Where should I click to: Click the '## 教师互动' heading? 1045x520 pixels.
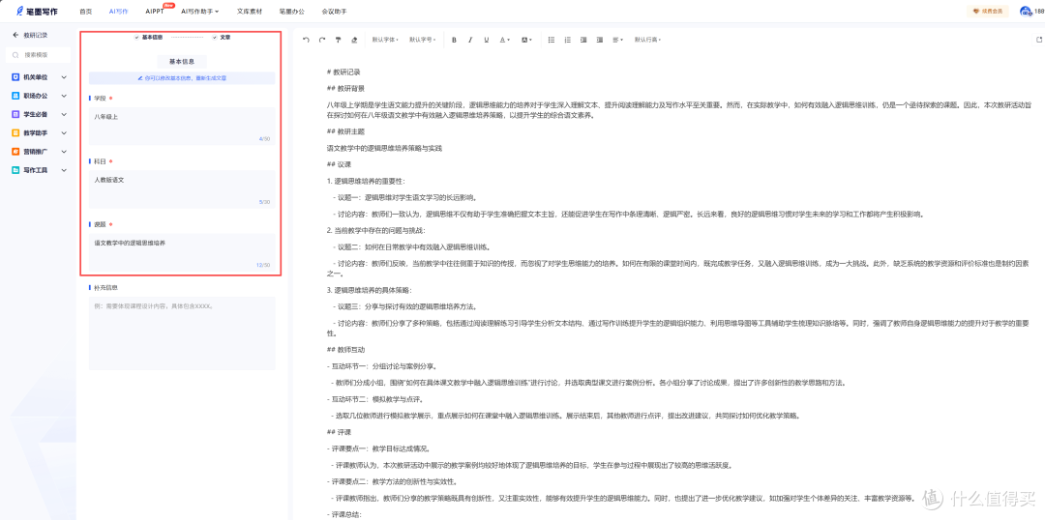pos(345,350)
